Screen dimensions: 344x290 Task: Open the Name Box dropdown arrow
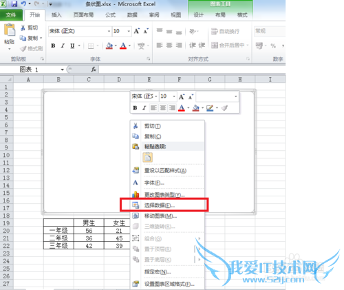point(62,70)
